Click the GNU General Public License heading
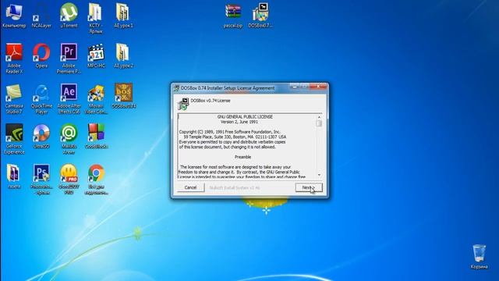 coord(245,117)
